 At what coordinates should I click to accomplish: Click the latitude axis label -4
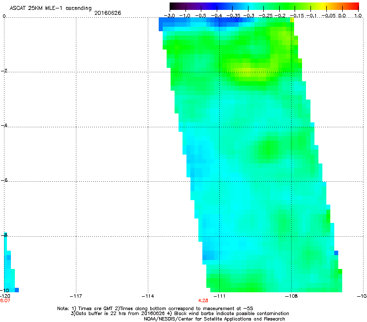coord(4,125)
